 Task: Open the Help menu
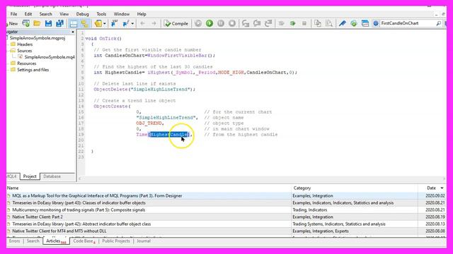pos(142,14)
